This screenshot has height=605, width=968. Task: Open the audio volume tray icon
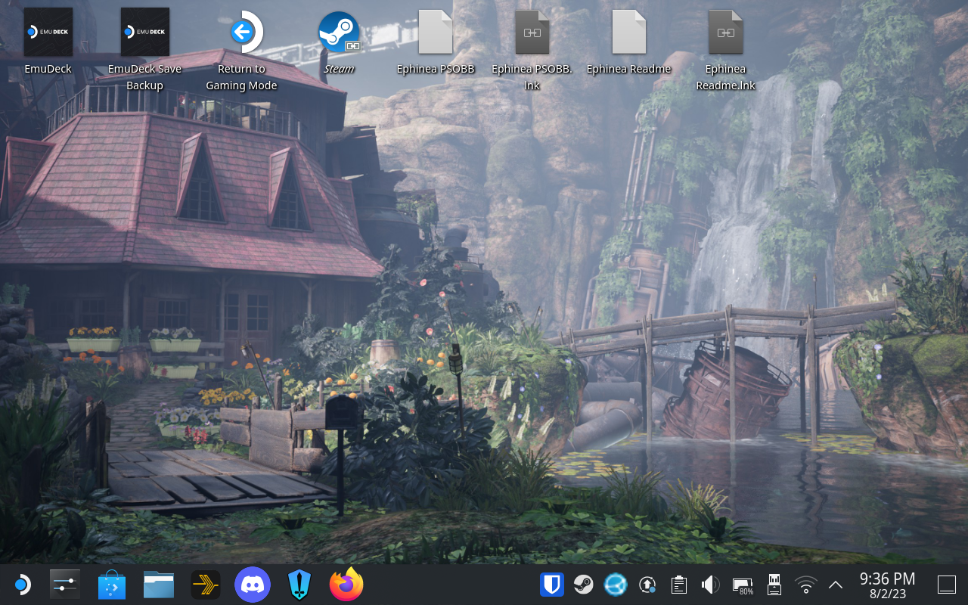click(x=710, y=585)
